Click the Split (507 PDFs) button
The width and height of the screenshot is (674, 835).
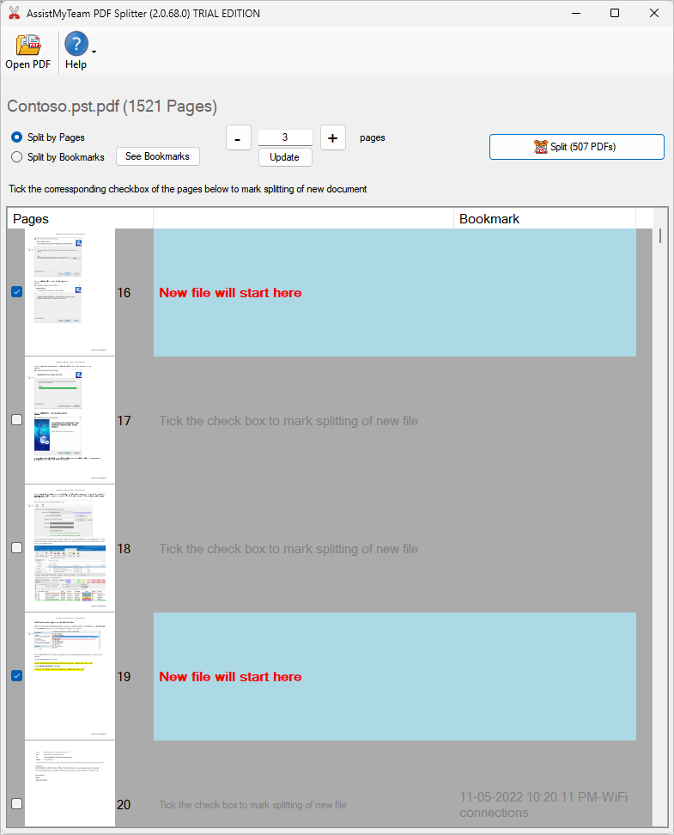coord(576,147)
